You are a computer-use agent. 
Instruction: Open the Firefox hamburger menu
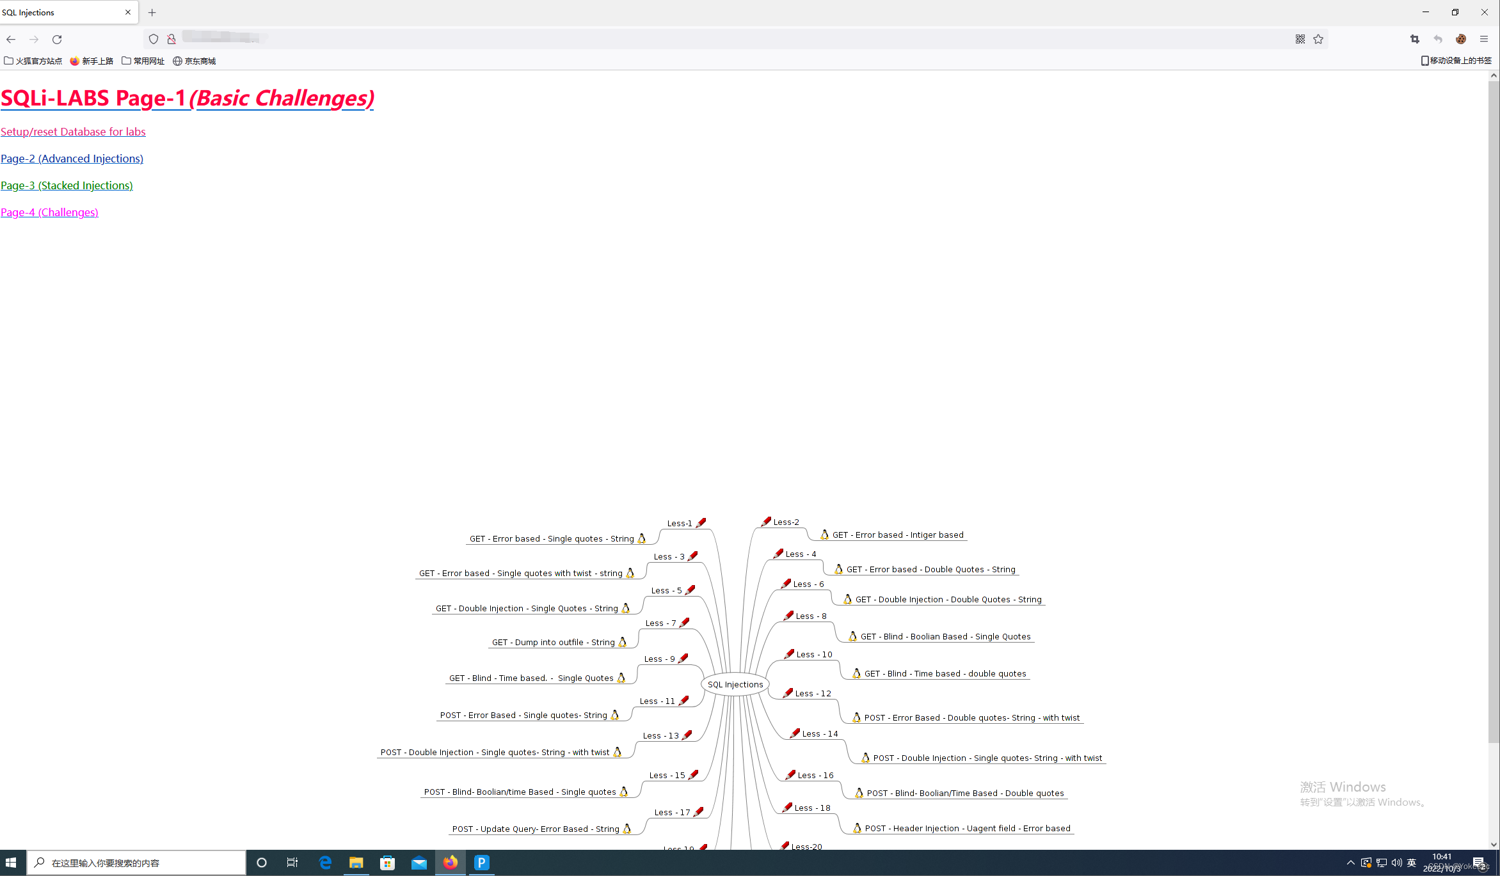[x=1484, y=39]
